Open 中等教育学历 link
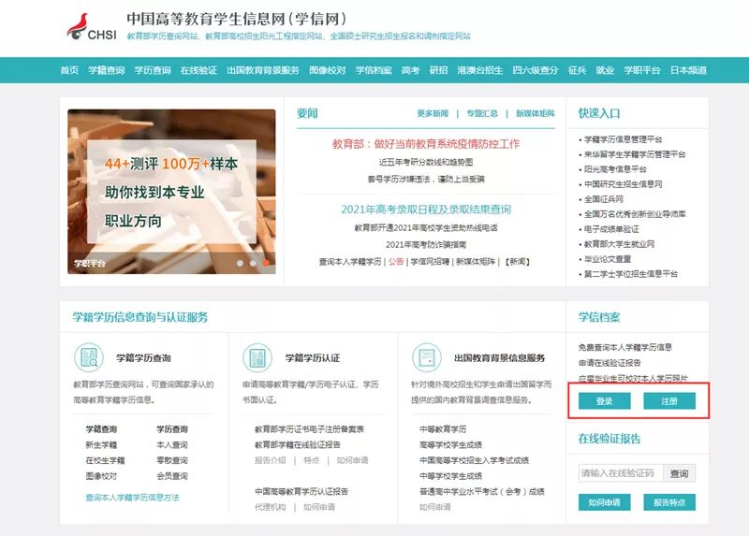The height and width of the screenshot is (536, 749). pos(443,429)
